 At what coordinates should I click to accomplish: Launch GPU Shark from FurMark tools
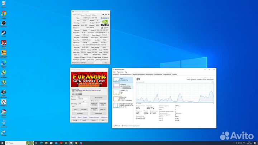tap(84, 110)
